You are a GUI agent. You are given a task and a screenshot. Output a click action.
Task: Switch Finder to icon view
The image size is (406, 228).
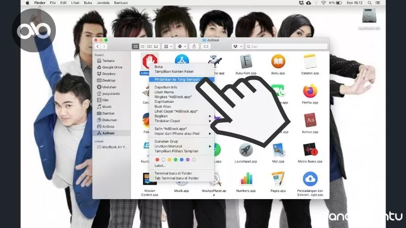tap(136, 47)
